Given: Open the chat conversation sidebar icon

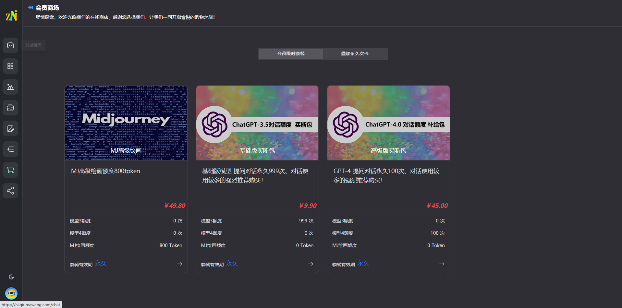Looking at the screenshot, I should pyautogui.click(x=10, y=45).
